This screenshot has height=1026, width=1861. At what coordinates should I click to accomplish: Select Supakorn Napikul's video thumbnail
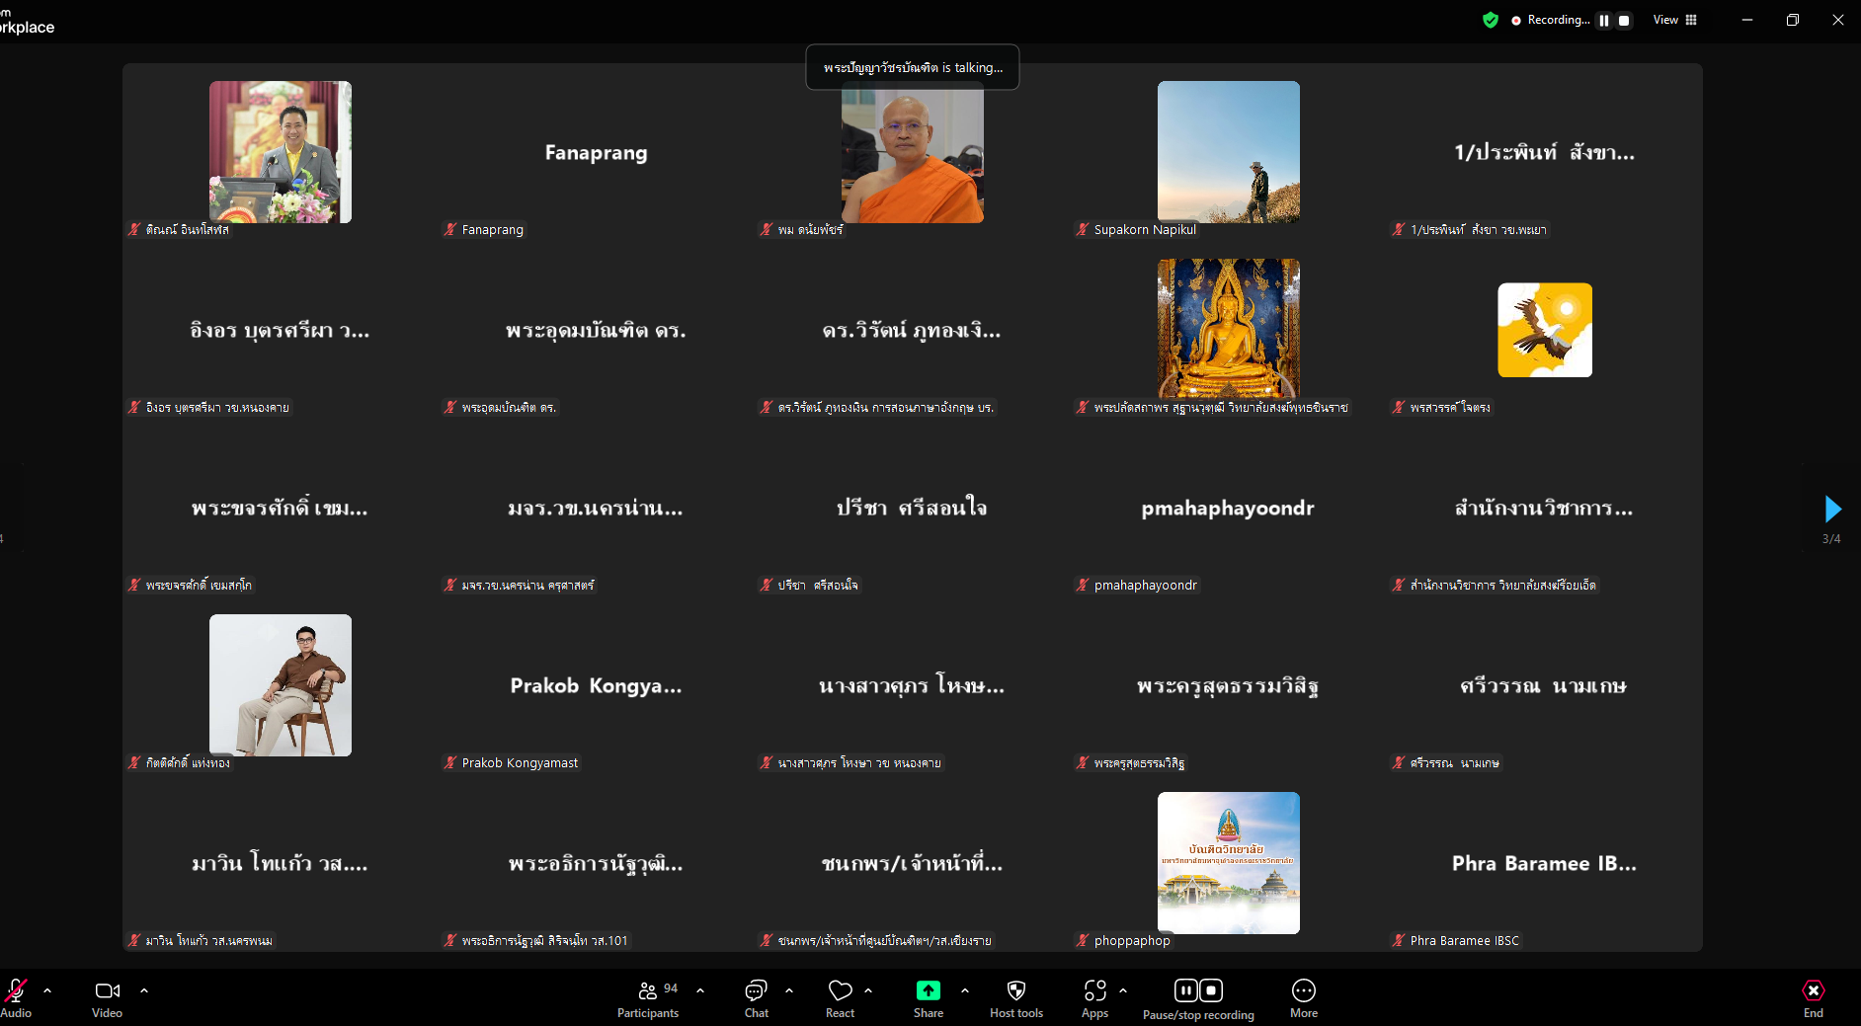click(1228, 152)
